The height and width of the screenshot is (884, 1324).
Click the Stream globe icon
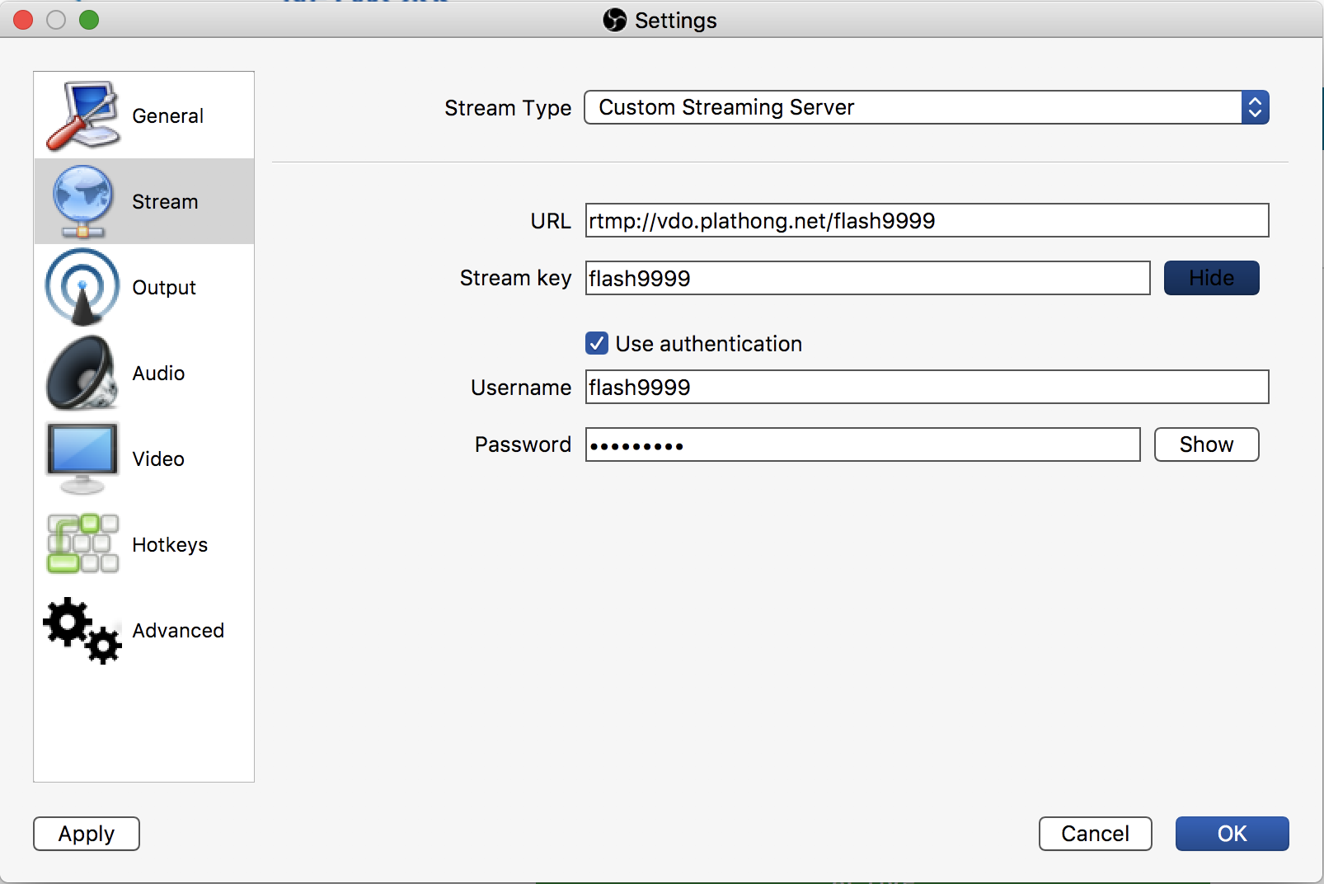click(82, 201)
